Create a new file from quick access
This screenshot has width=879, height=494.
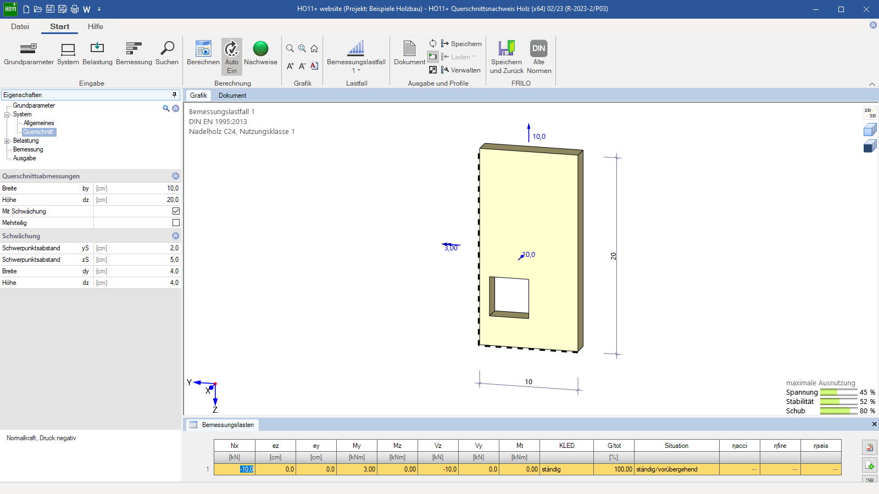[x=26, y=9]
